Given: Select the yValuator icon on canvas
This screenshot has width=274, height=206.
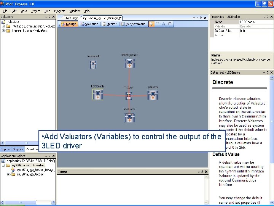Looking at the screenshot, I should [153, 95].
